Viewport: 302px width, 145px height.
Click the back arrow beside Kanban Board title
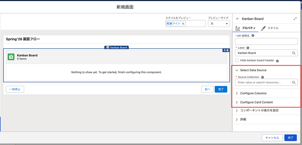[x=238, y=19]
